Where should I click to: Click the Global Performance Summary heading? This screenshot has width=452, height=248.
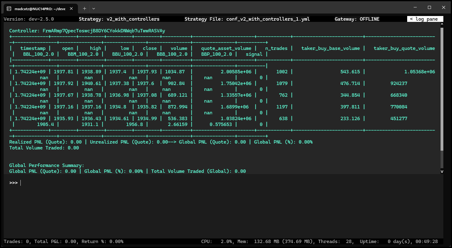point(47,165)
